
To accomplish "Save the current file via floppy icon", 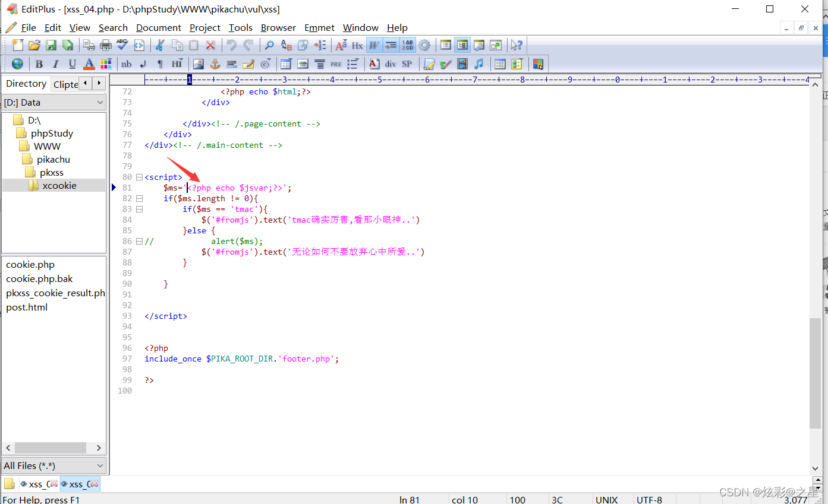I will coord(51,45).
